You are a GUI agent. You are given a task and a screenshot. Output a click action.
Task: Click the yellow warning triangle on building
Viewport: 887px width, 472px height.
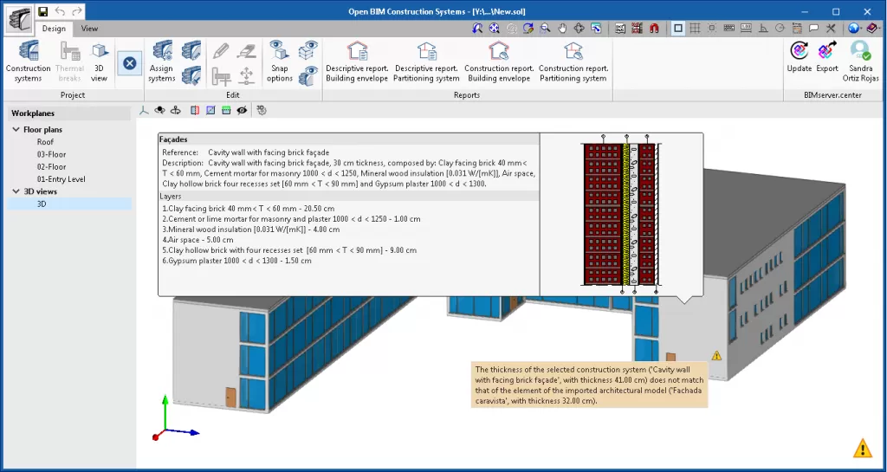pos(716,355)
